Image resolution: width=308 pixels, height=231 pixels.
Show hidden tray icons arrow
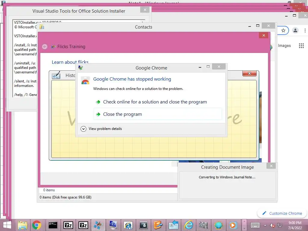[265, 225]
